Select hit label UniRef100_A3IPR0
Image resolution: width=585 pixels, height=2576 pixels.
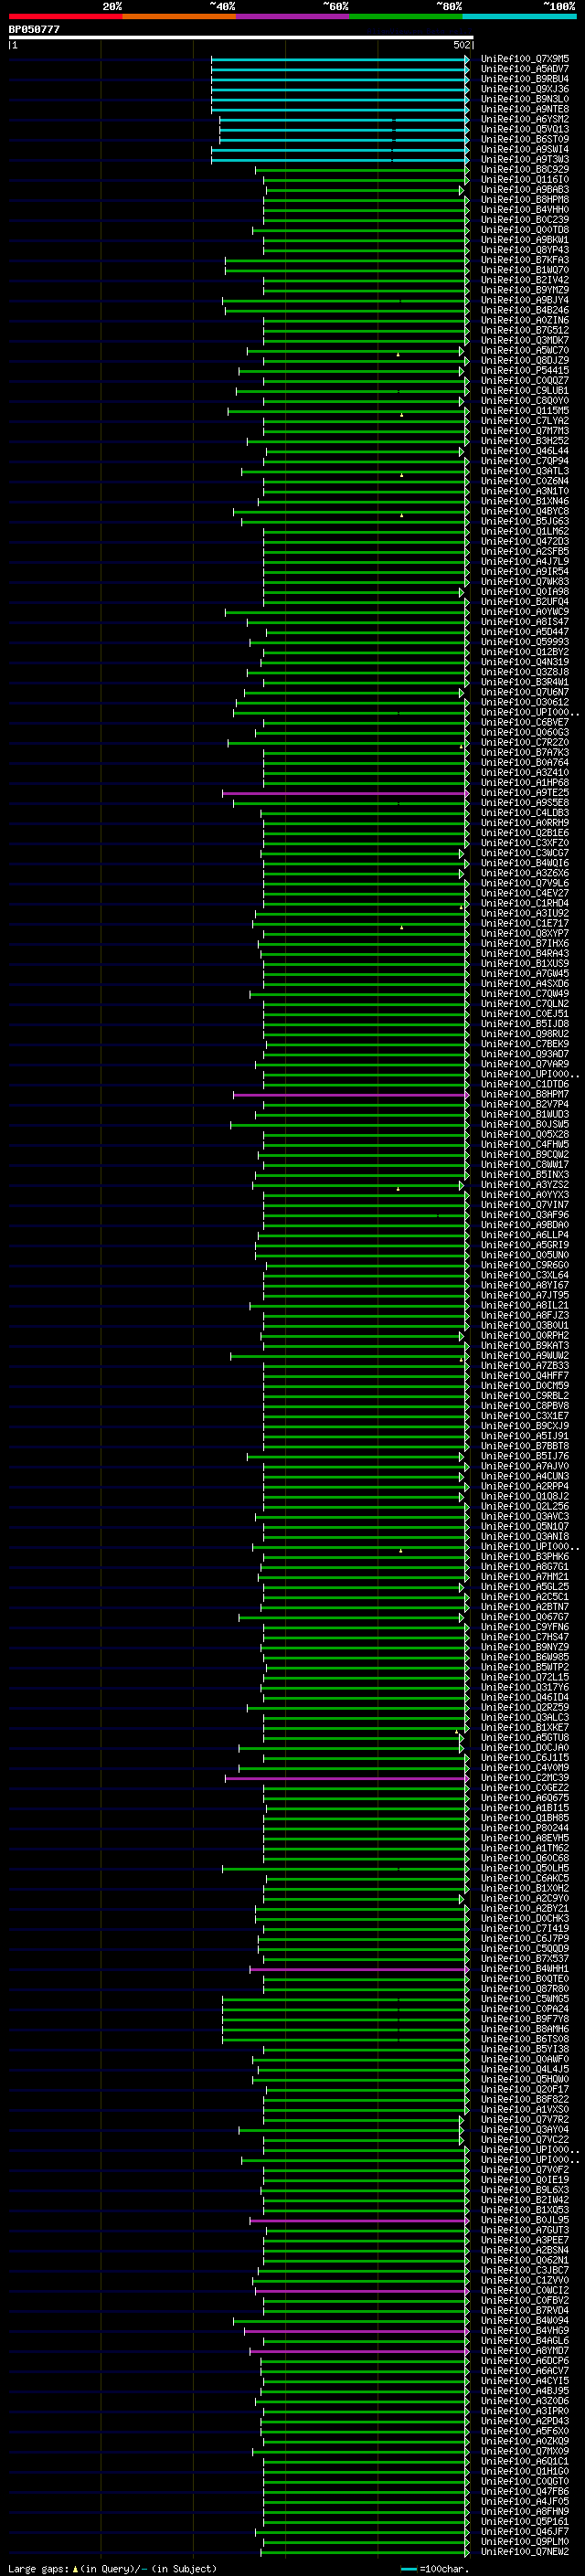tap(525, 2411)
